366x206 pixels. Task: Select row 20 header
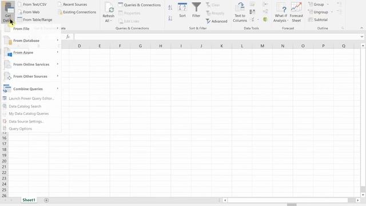click(4, 161)
